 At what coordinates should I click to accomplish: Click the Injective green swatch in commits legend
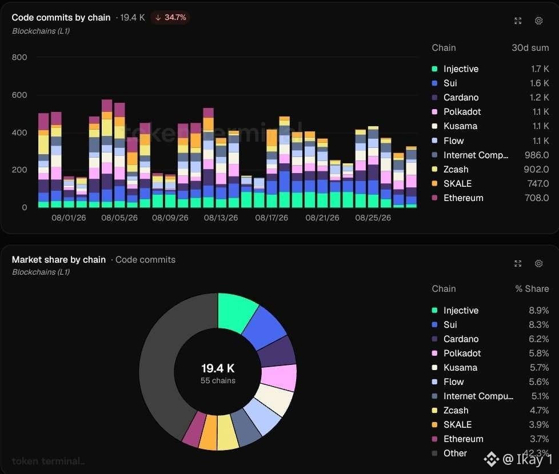(434, 69)
